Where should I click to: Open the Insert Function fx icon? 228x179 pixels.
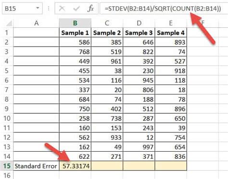click(90, 8)
